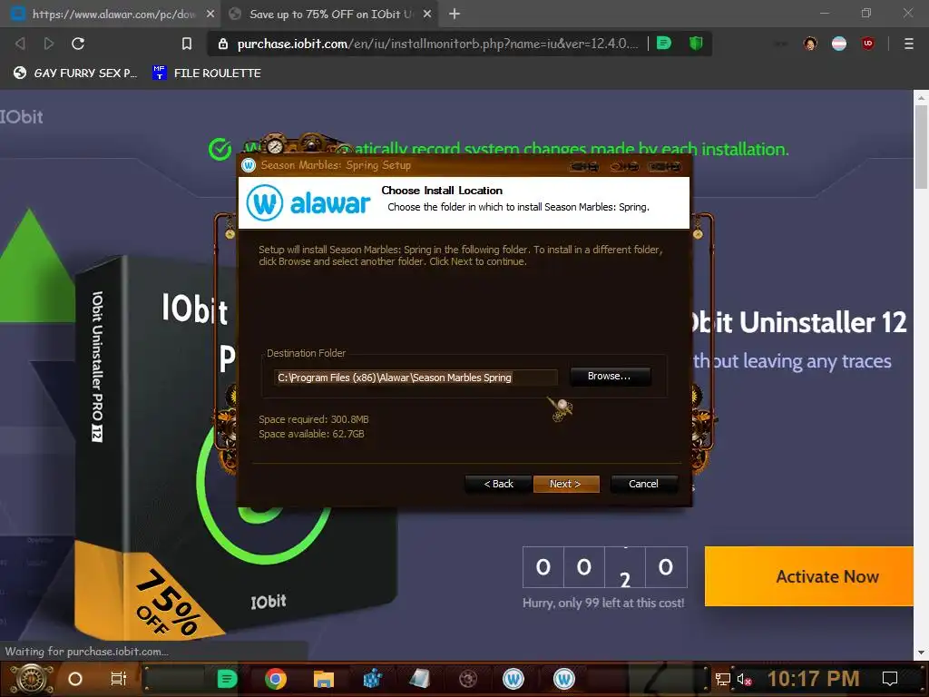
Task: Open File Explorer from the taskbar
Action: click(324, 679)
